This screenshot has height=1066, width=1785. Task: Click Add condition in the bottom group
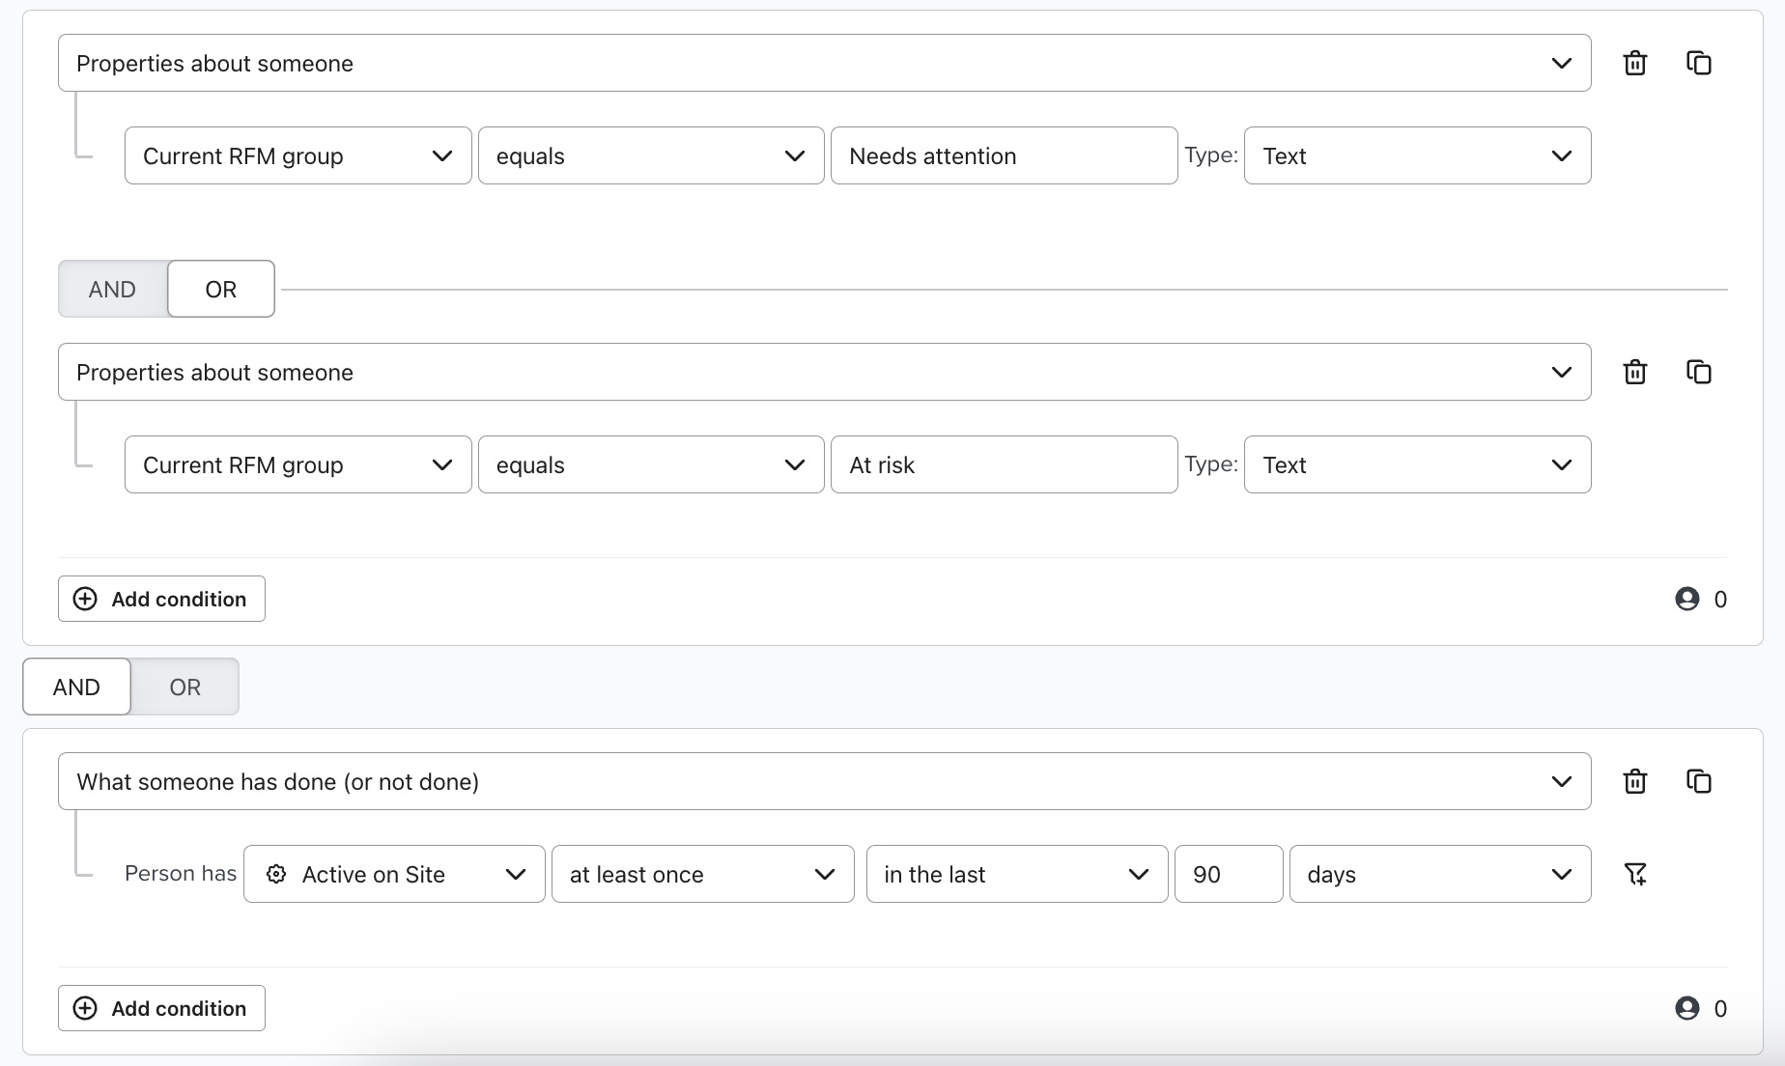tap(160, 1008)
